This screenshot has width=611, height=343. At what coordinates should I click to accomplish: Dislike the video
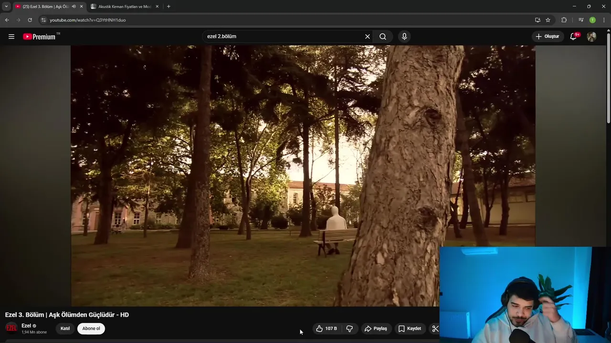click(349, 329)
